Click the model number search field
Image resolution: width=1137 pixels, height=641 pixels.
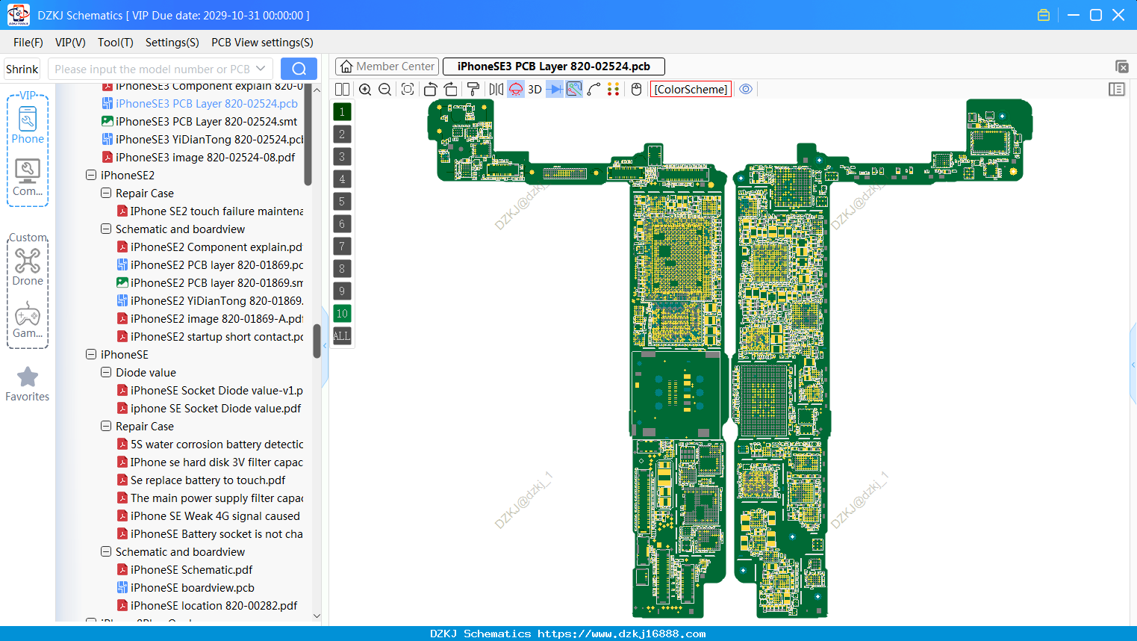(x=152, y=69)
